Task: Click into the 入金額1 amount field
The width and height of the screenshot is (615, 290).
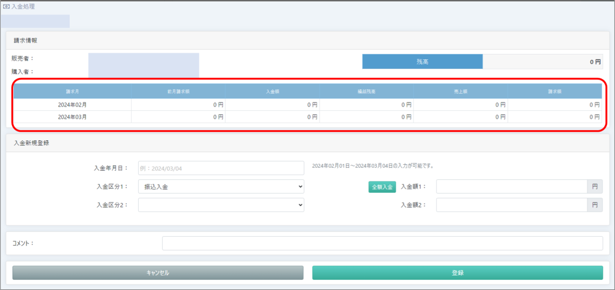Action: tap(511, 187)
